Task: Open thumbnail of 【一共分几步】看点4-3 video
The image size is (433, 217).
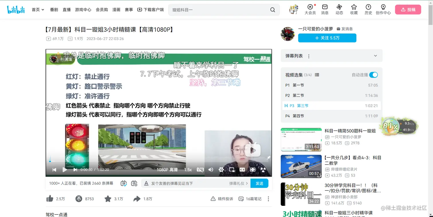Action: tap(301, 166)
